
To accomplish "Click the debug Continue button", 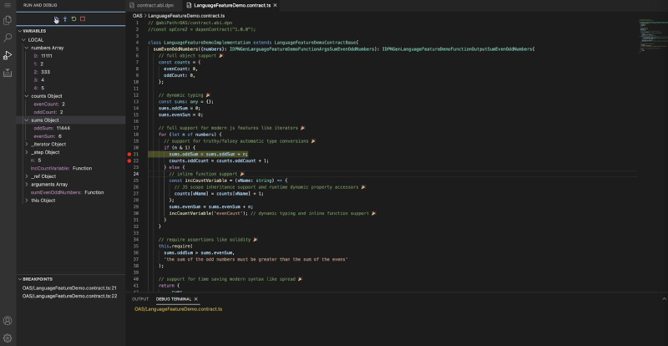I will [56, 18].
